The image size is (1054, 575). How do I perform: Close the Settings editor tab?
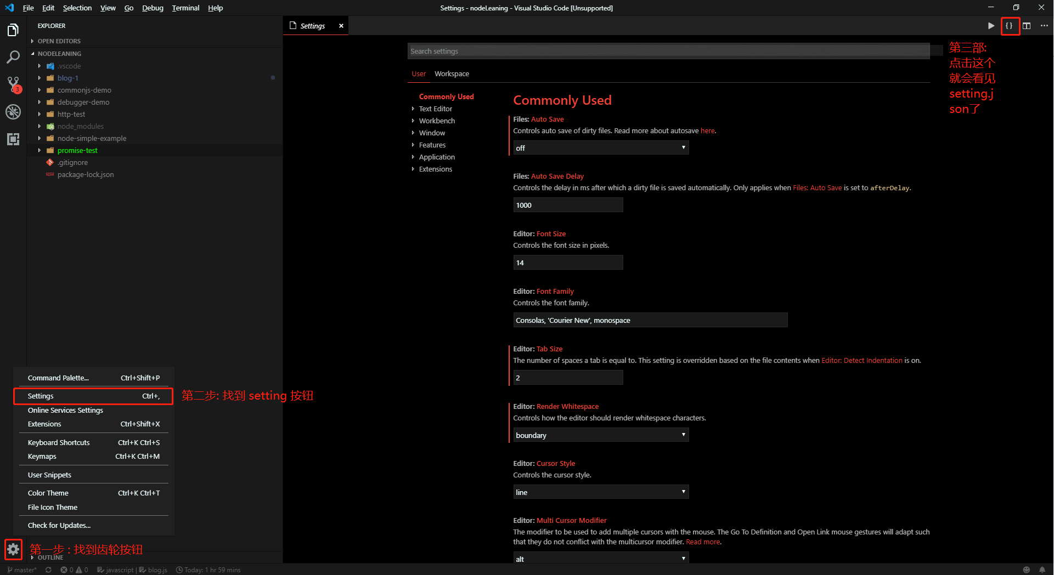click(341, 26)
